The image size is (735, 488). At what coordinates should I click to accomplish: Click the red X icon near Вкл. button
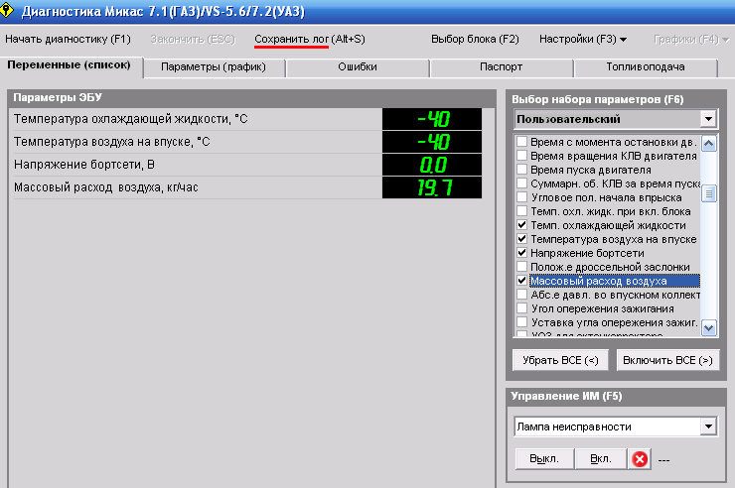[641, 459]
